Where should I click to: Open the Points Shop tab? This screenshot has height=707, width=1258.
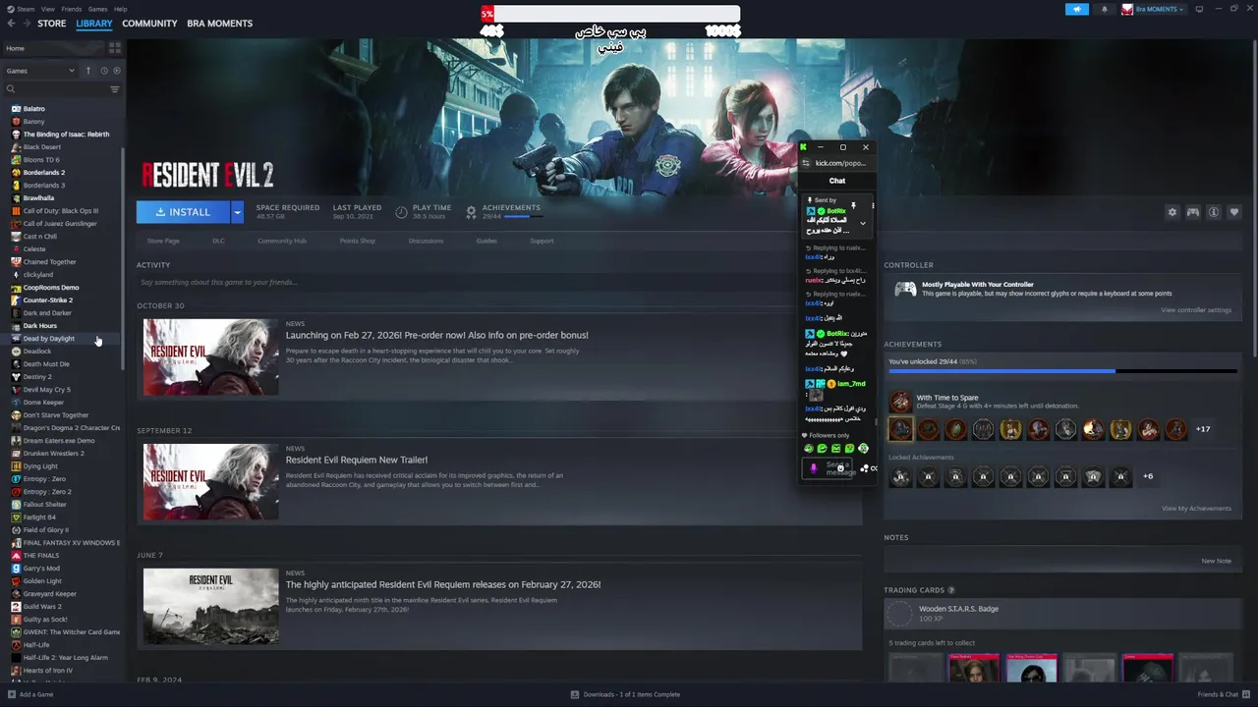coord(357,241)
